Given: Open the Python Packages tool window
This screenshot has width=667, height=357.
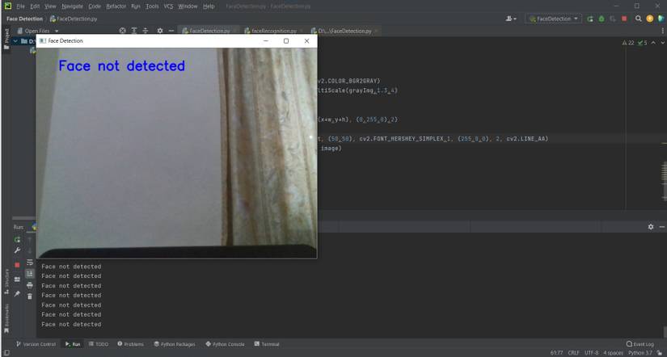Looking at the screenshot, I should pyautogui.click(x=175, y=344).
